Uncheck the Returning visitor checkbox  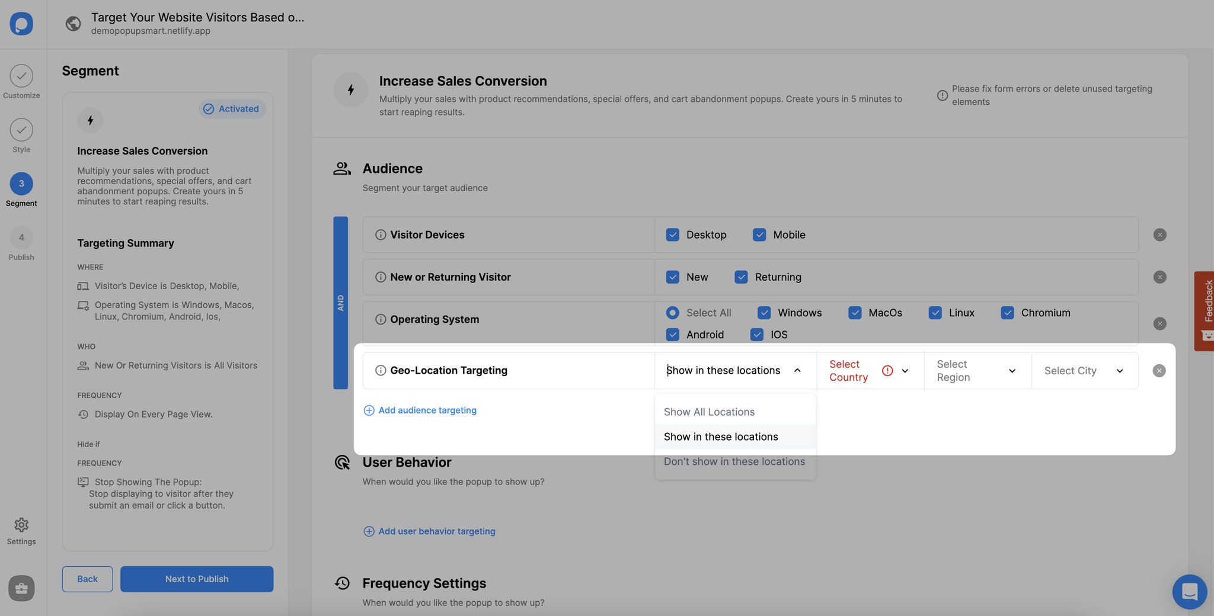[x=741, y=277]
